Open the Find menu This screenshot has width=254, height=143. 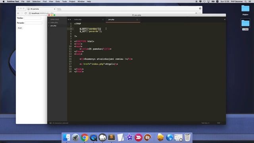[45, 2]
